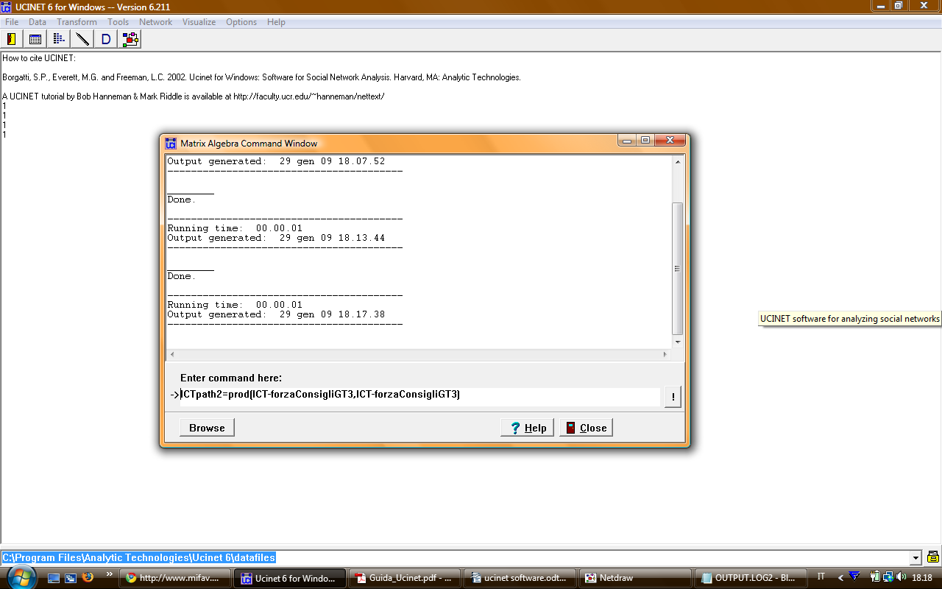Switch to Chrome mifav taskbar button

[175, 578]
